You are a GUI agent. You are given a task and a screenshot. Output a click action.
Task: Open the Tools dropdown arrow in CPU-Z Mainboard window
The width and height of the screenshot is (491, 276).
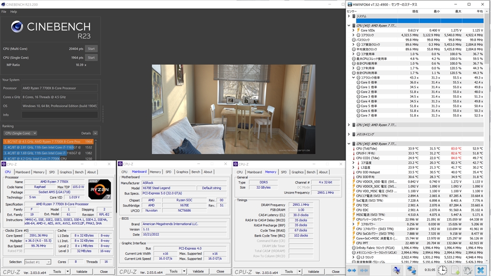click(184, 271)
